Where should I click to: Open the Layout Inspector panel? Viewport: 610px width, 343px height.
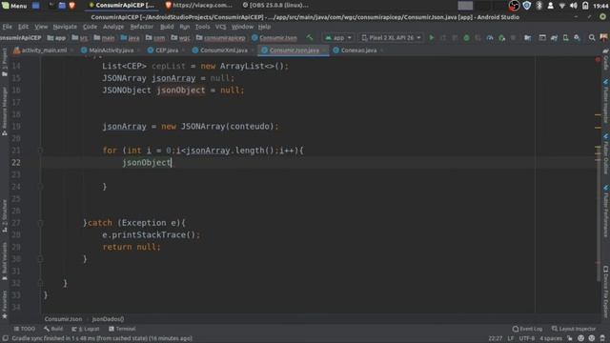(x=574, y=329)
